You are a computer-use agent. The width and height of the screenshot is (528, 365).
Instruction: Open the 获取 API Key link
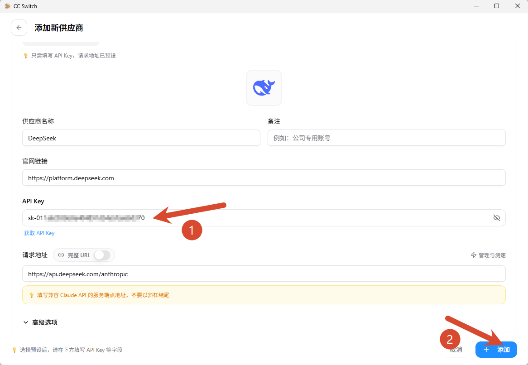pyautogui.click(x=39, y=233)
